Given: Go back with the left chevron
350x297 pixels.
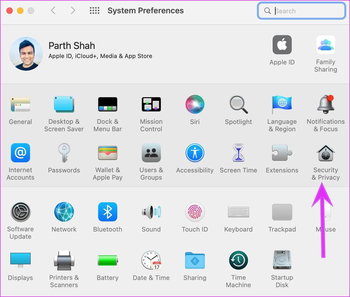Looking at the screenshot, I should (53, 11).
